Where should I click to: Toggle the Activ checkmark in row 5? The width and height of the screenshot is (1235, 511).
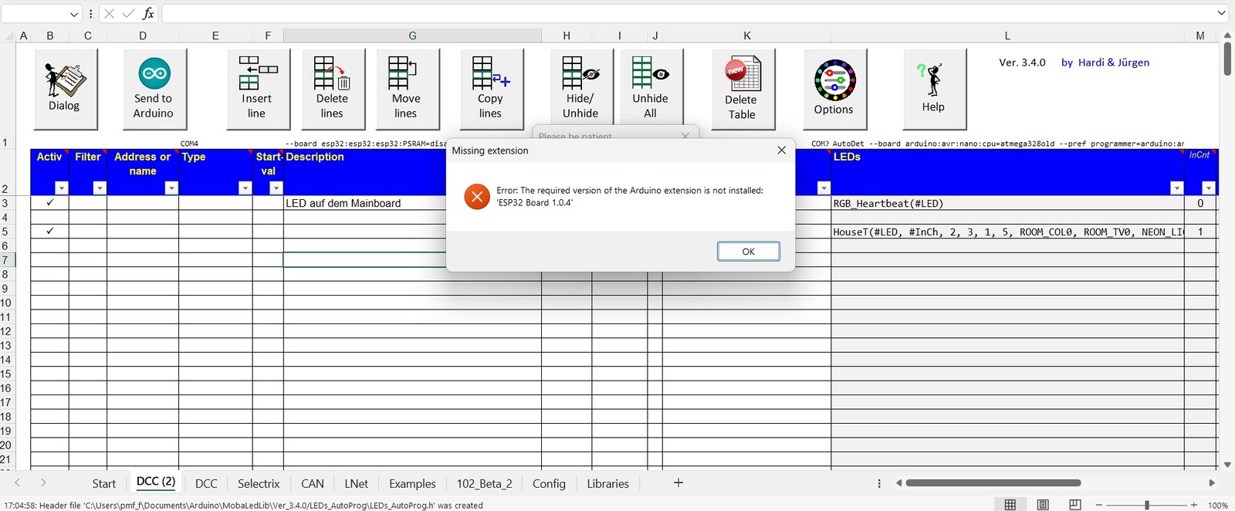(50, 232)
